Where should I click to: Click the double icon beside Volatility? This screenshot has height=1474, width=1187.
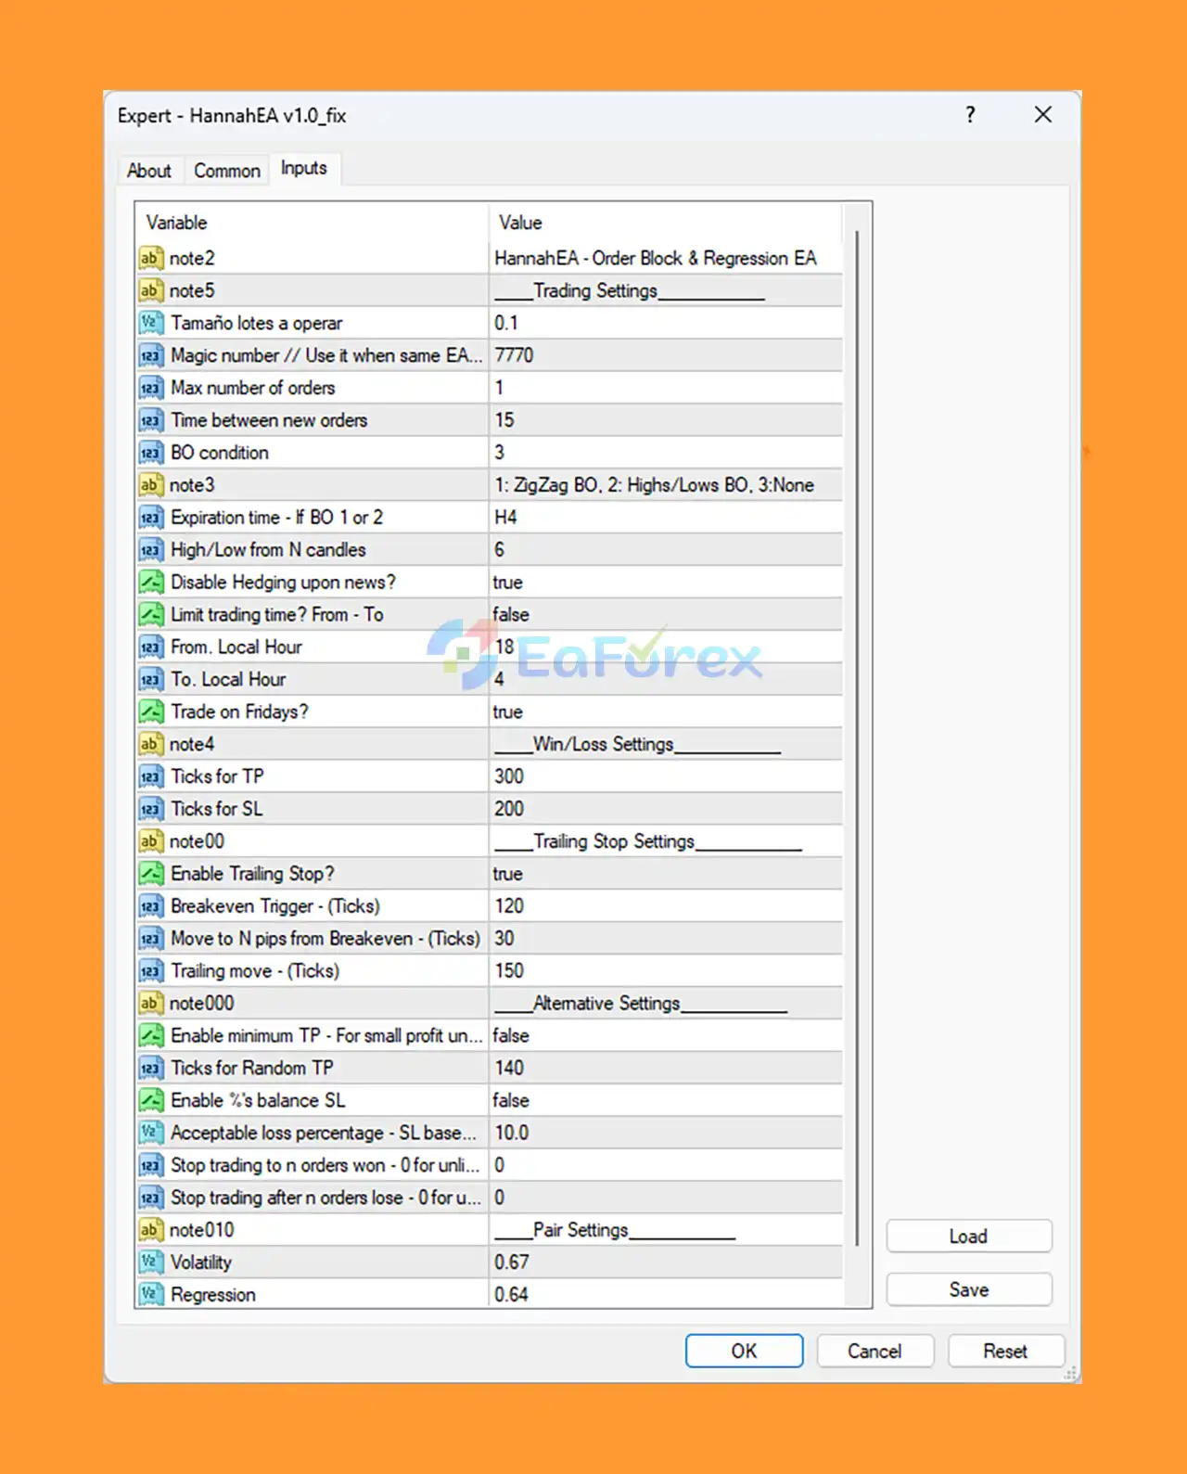pos(150,1263)
